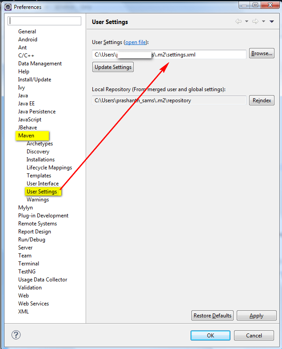This screenshot has height=349, width=282.
Task: Maximize the Preferences window
Action: tap(255, 5)
